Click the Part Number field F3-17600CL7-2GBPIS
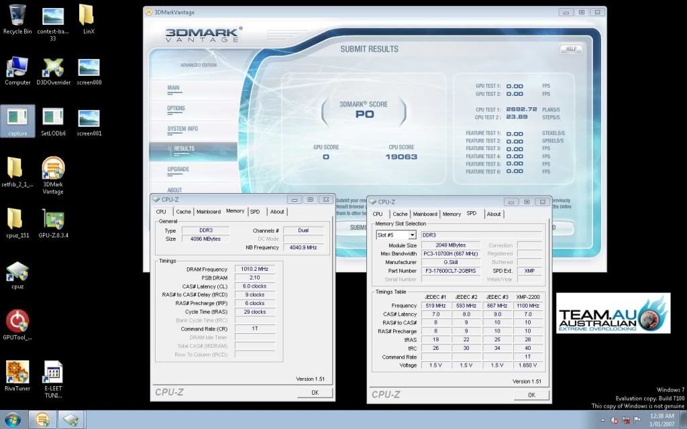Screen dimensions: 687x429 451,271
